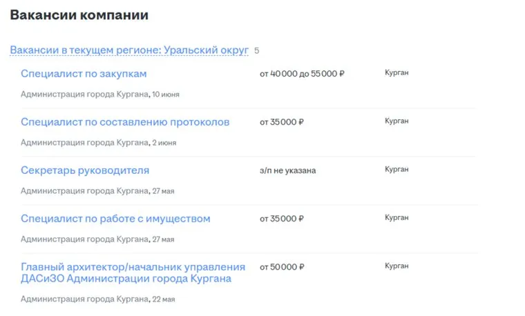Click the salary "от 40 000 до 55 000 ₽"
Viewport: 525px width, 316px height.
tap(302, 73)
